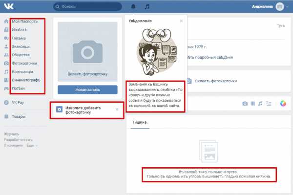
Task: Attach music with the note icon in the post box
Action: [260, 104]
